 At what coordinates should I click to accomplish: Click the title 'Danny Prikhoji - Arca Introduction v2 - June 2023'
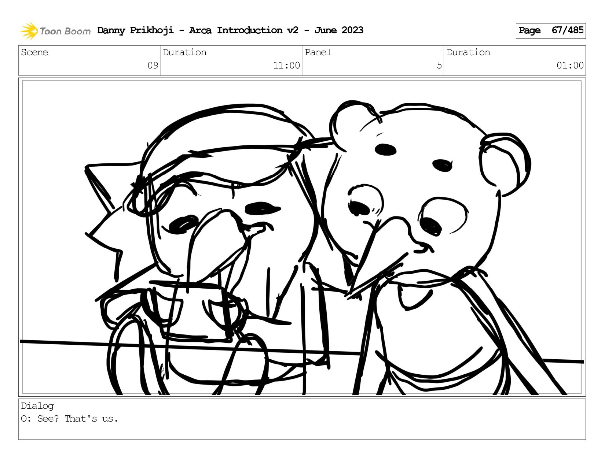[x=230, y=30]
